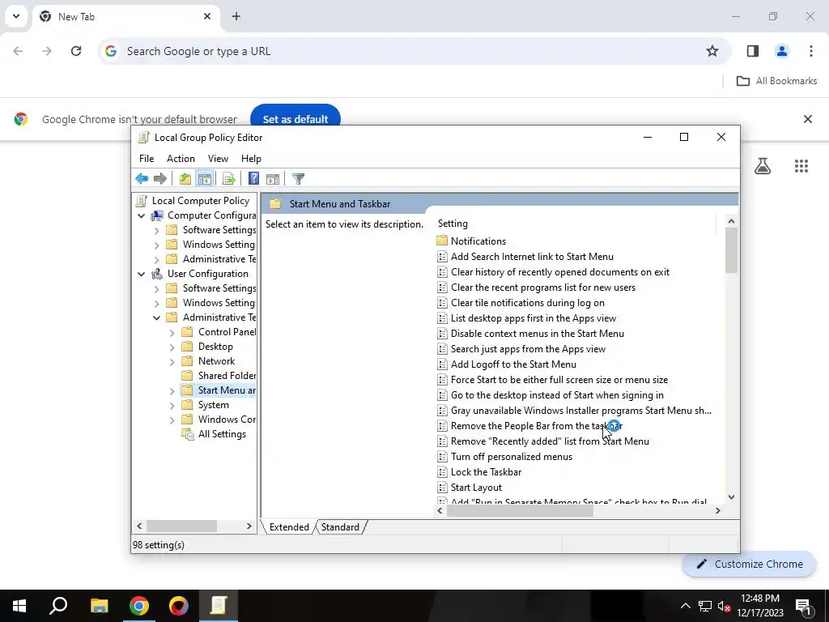Click Group Policy Editor taskbar icon
The width and height of the screenshot is (829, 622).
(219, 606)
